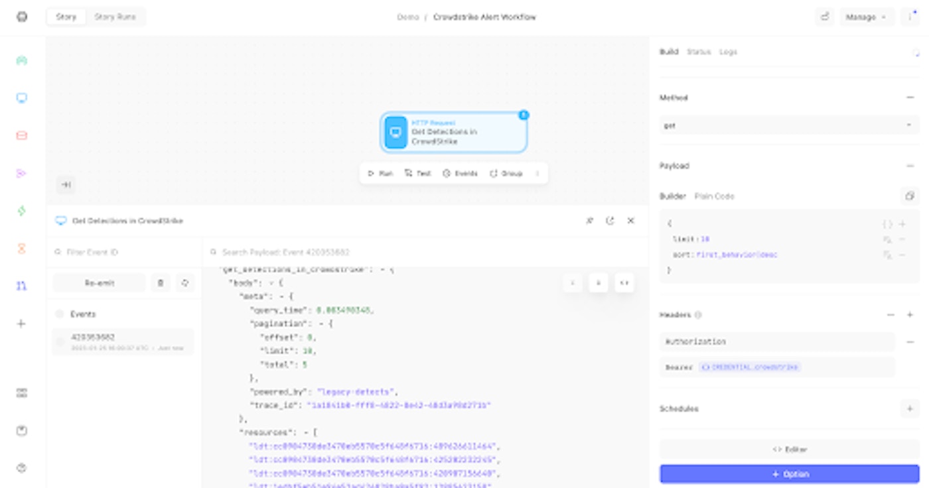Click the Authorization header name field
The height and width of the screenshot is (488, 929).
click(x=778, y=342)
